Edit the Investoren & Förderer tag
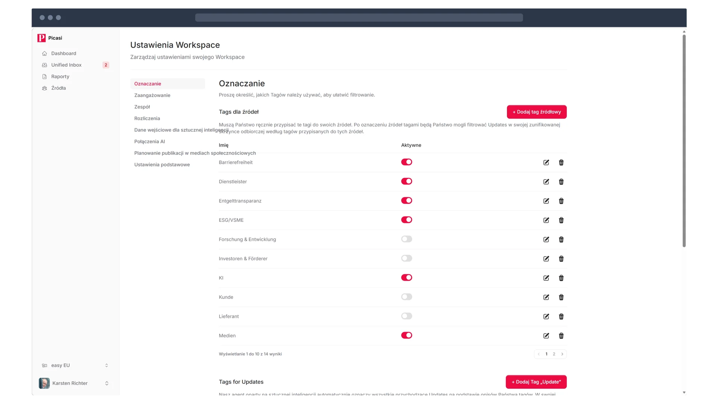 tap(546, 259)
